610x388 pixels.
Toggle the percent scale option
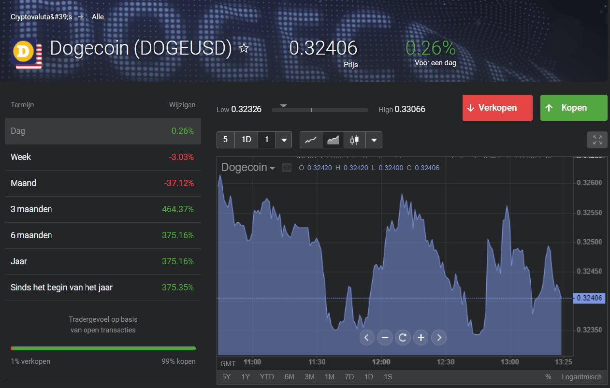[x=548, y=377]
